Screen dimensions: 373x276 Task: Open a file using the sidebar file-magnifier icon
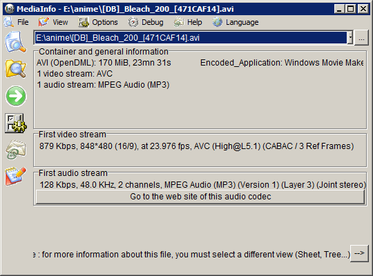16,42
